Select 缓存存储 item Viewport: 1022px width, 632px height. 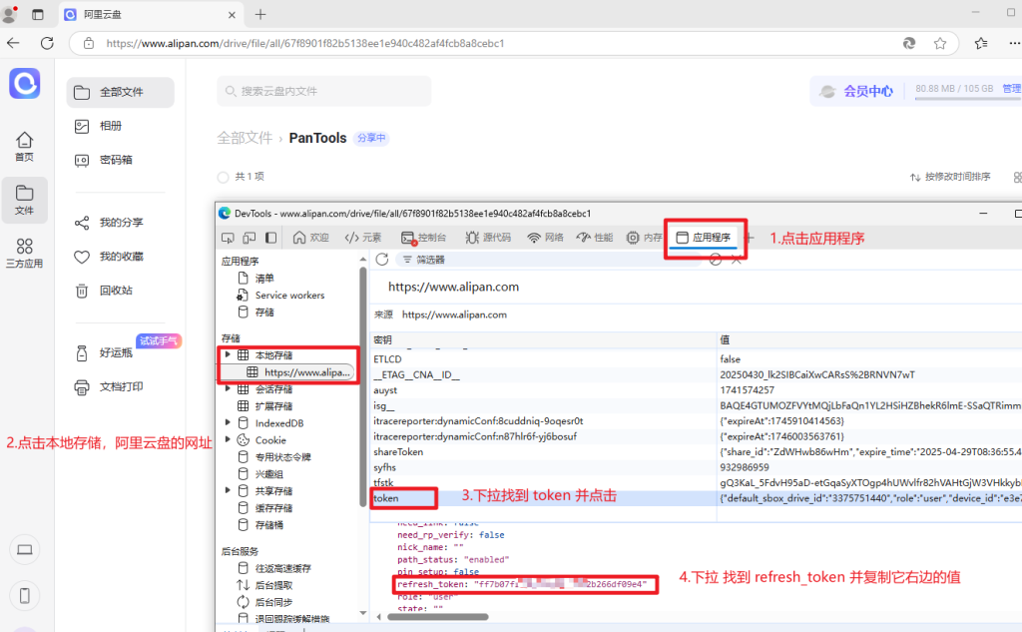[x=265, y=508]
